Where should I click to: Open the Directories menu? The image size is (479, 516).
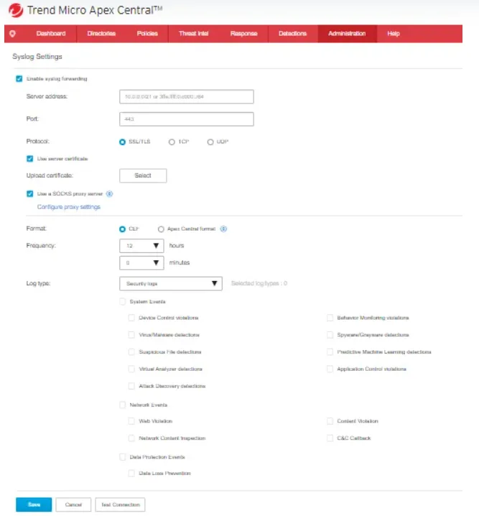(101, 34)
